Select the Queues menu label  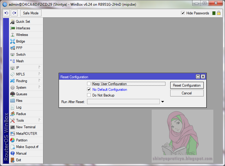coord(21,94)
